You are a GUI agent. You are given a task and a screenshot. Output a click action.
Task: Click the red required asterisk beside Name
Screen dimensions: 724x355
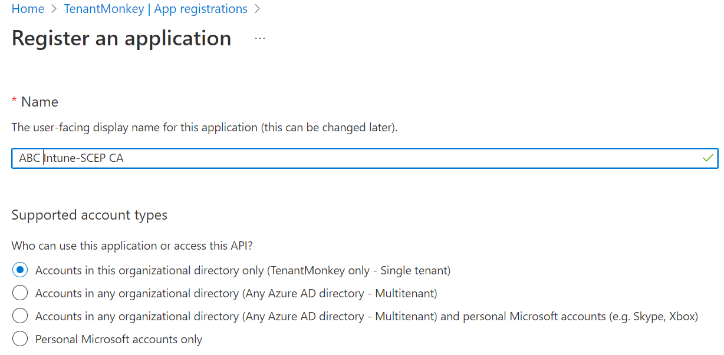click(x=14, y=101)
